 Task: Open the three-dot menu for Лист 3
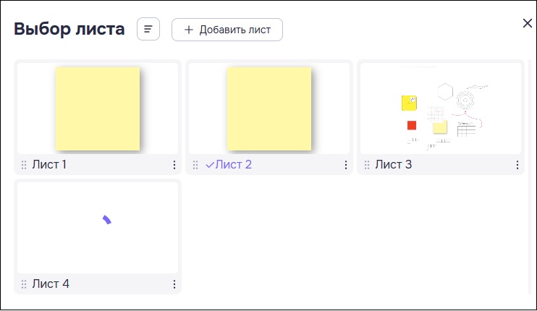point(517,165)
